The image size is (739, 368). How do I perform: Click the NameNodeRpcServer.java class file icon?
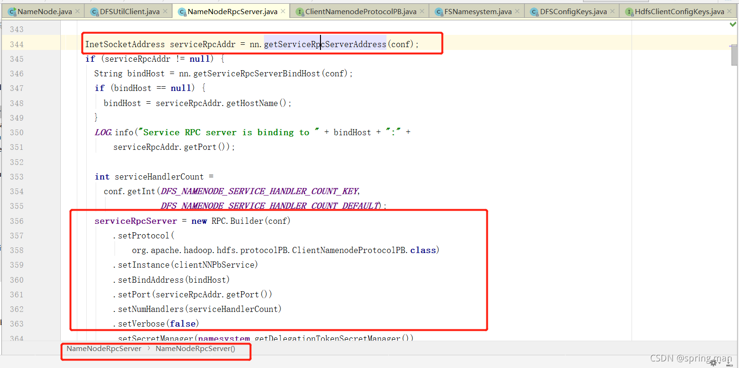coord(181,11)
